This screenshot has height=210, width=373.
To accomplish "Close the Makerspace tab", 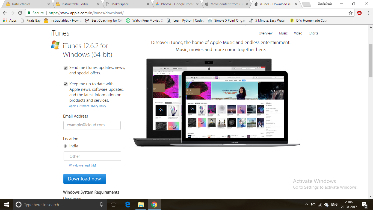I will tap(148, 4).
